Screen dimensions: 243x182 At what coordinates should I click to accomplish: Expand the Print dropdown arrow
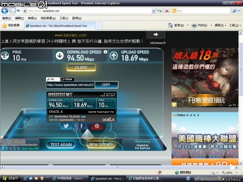click(211, 25)
